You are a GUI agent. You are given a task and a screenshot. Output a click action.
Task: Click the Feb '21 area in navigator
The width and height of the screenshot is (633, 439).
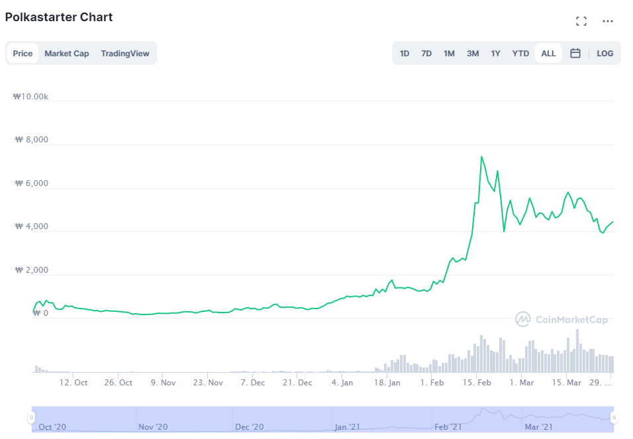(448, 426)
